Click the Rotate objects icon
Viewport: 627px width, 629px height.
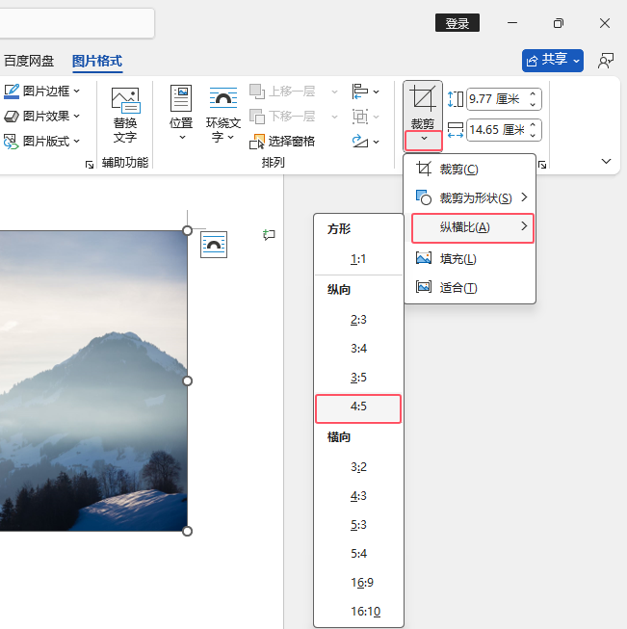[365, 142]
